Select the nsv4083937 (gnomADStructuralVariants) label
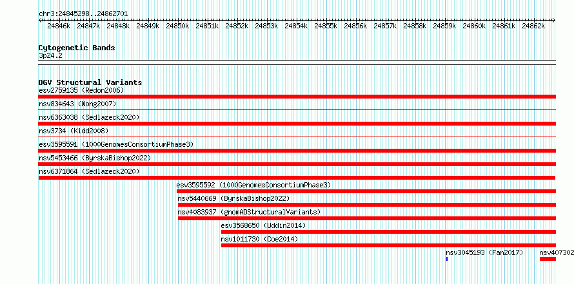Viewport: 574px width, 284px height. 249,212
